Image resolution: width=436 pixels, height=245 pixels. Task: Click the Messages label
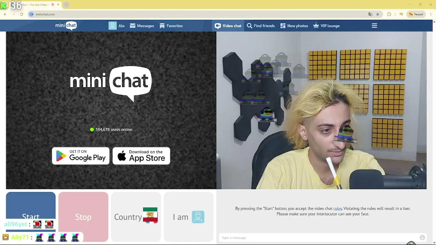[145, 26]
